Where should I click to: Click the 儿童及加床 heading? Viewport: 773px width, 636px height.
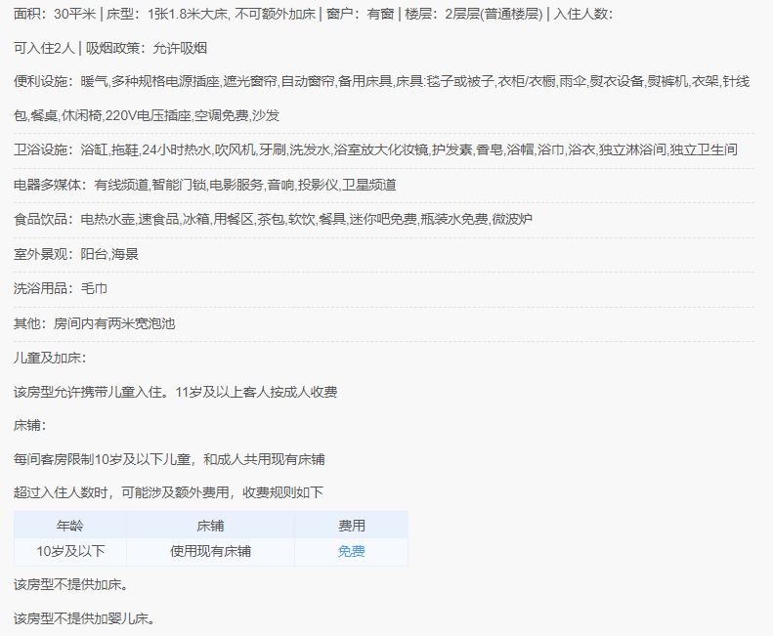click(50, 358)
